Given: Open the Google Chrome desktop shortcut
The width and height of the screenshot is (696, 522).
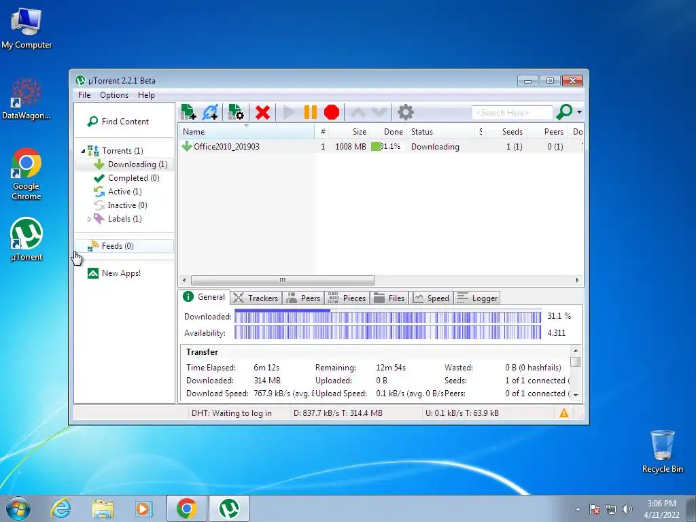Looking at the screenshot, I should pyautogui.click(x=27, y=174).
